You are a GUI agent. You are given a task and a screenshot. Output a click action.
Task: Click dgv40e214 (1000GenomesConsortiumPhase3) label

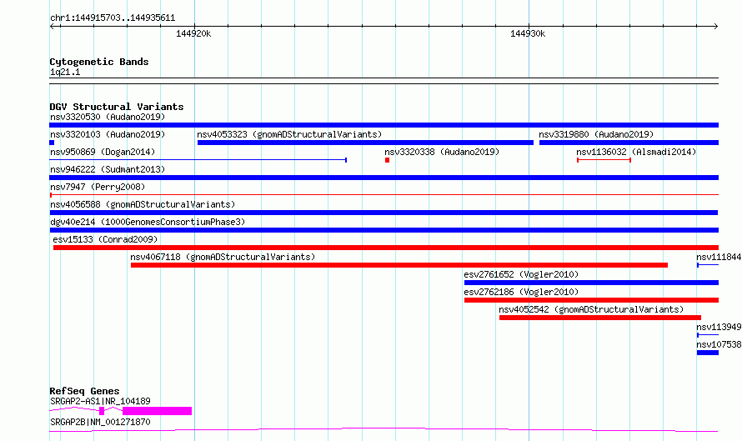click(x=148, y=222)
